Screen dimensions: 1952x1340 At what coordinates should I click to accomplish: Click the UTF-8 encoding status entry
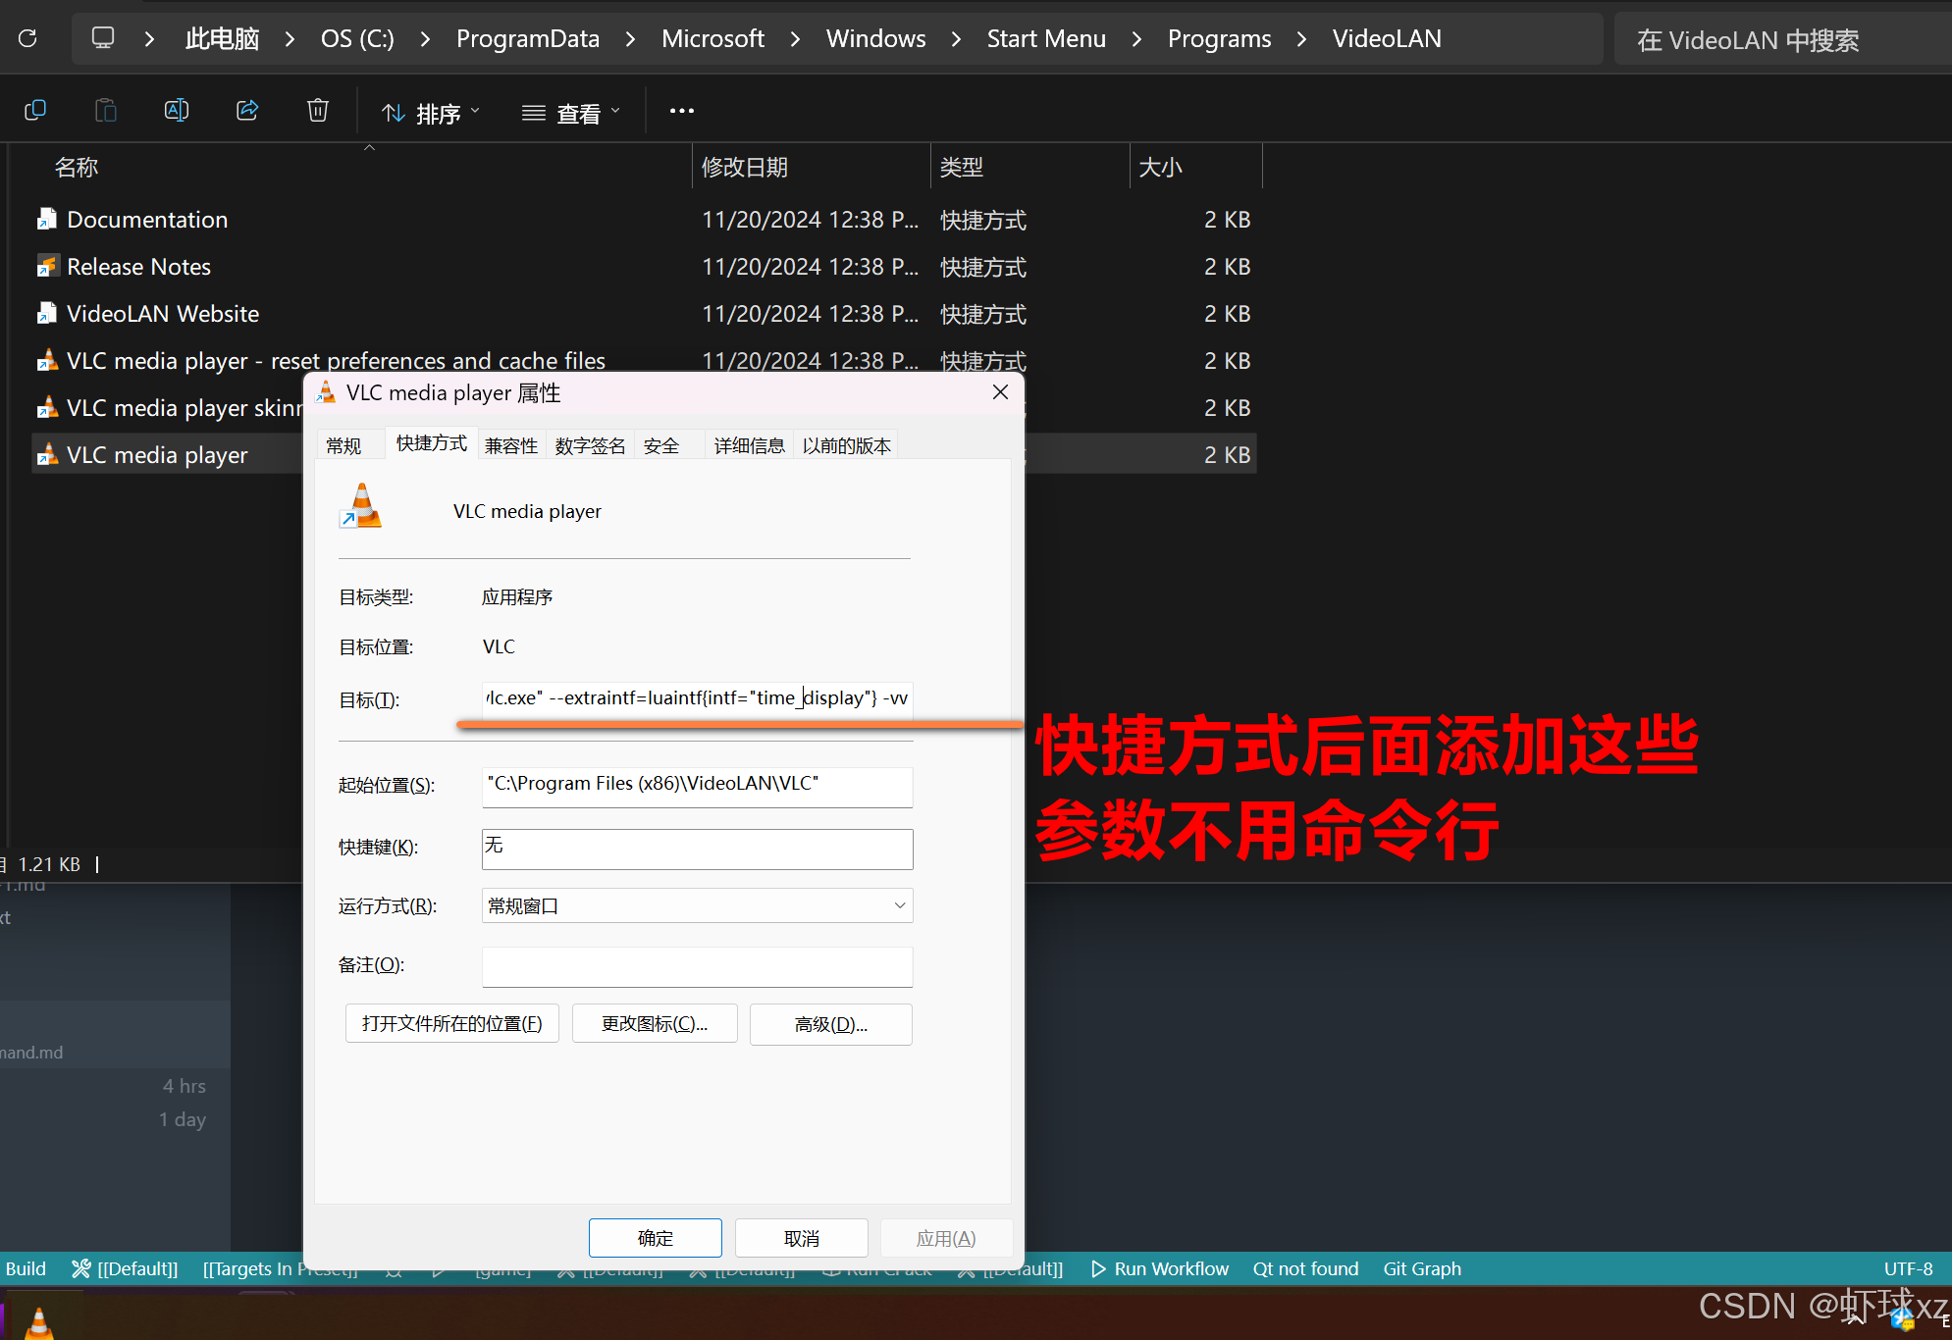1908,1268
